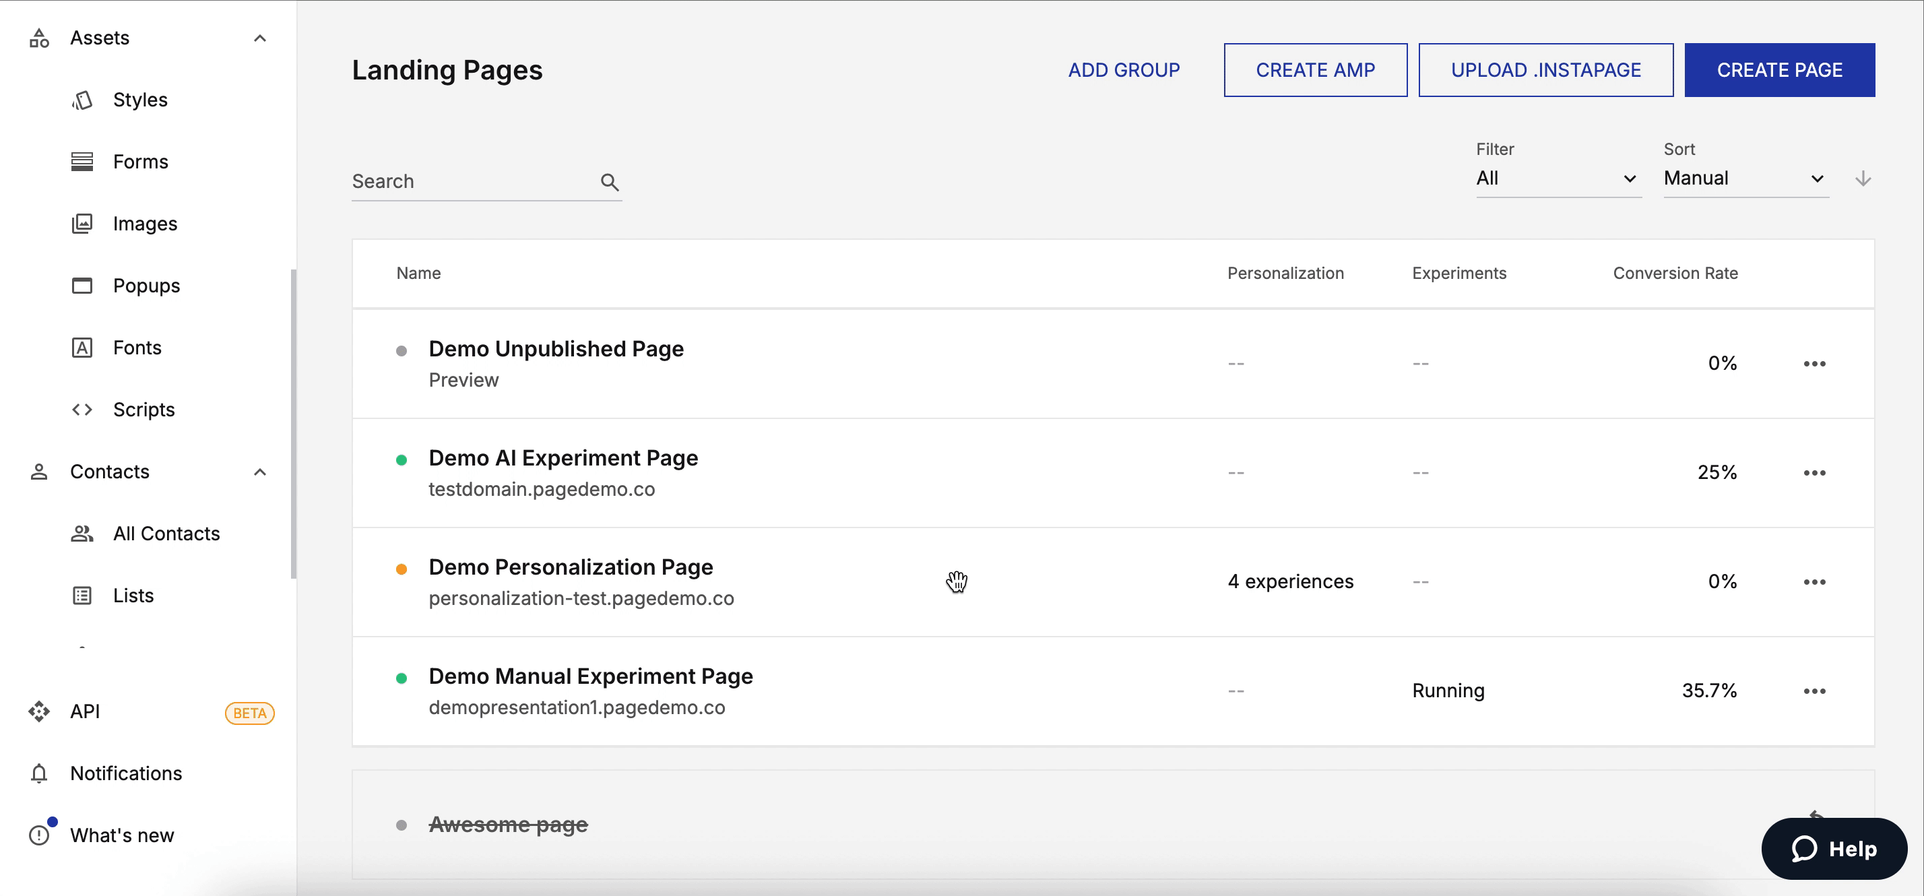Open the API beta menu item

click(x=85, y=711)
